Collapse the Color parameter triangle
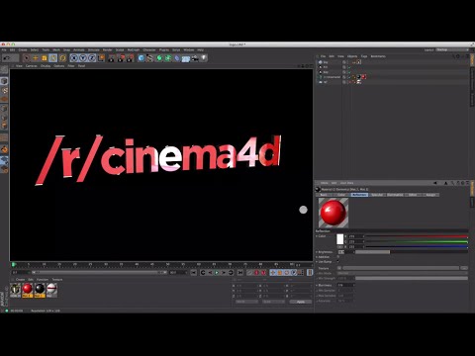Image resolution: width=475 pixels, height=356 pixels. (x=317, y=236)
